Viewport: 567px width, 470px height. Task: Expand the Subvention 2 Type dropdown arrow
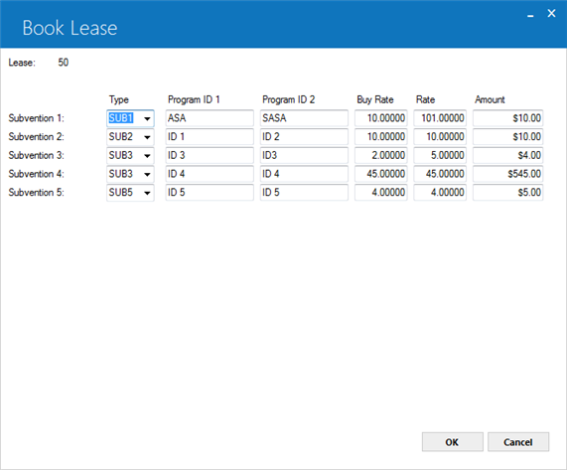(x=147, y=137)
